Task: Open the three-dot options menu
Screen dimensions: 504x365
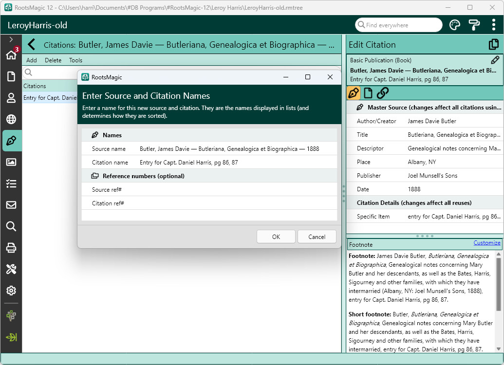Action: click(x=493, y=25)
